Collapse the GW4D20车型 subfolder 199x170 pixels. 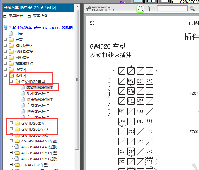point(11,81)
